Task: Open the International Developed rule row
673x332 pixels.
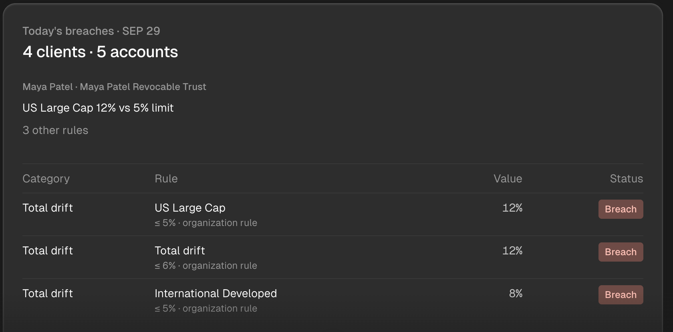Action: click(333, 300)
